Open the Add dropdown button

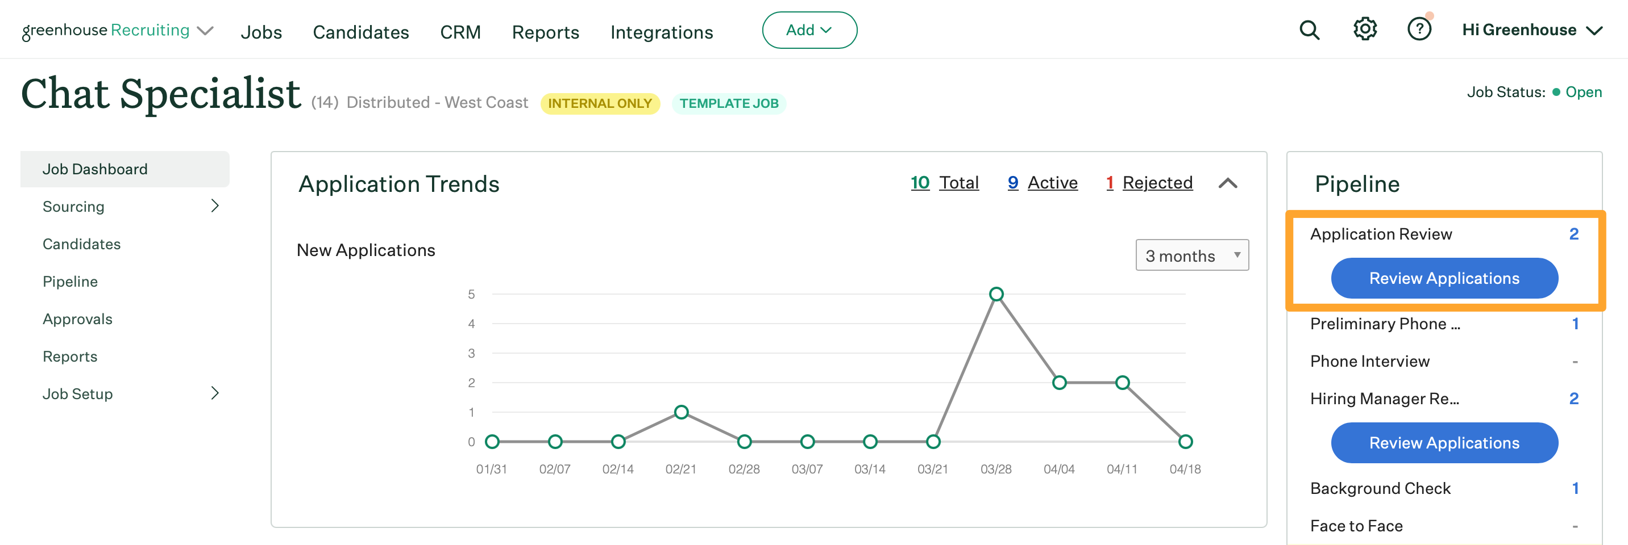(x=809, y=30)
